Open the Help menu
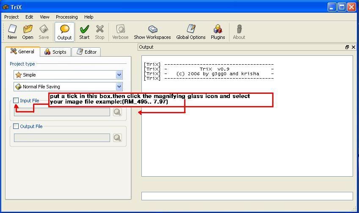The height and width of the screenshot is (213, 359). [x=88, y=17]
